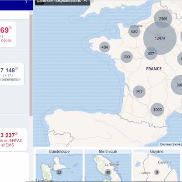
Task: Select the 837 map bubble
Action: 151,54
